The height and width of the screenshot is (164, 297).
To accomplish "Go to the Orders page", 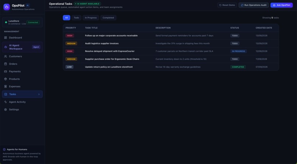I will click(22, 64).
